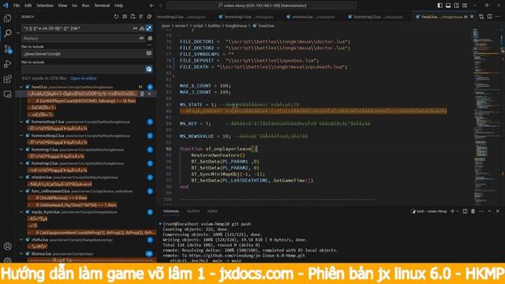
Task: Toggle secondary side bar layout icon
Action: (456, 6)
